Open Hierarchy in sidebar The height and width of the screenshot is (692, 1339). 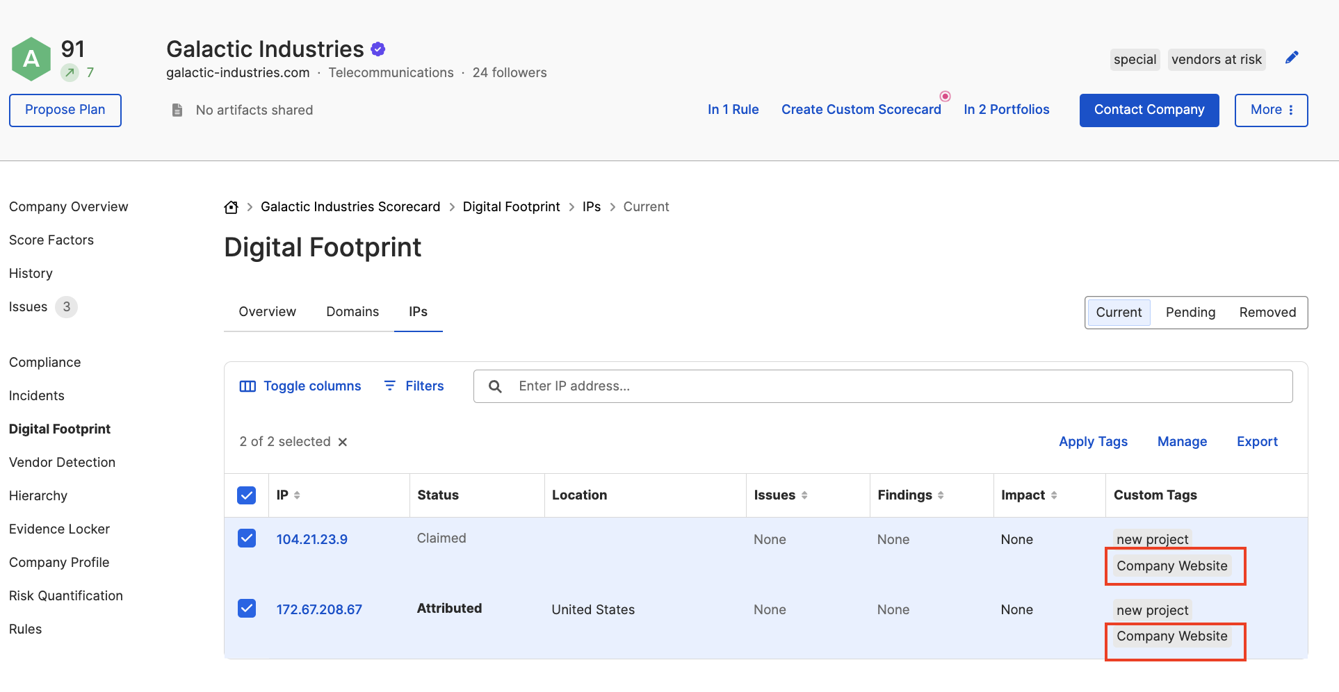(38, 496)
